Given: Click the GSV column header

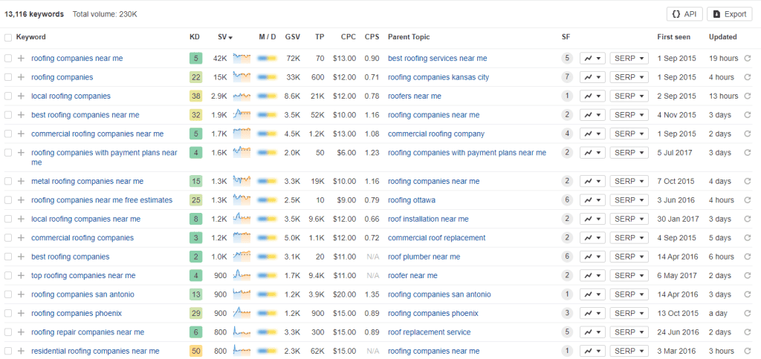Looking at the screenshot, I should [293, 37].
